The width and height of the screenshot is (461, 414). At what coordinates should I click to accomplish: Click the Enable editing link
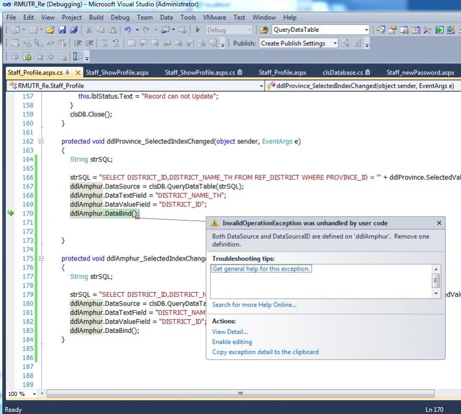[232, 341]
